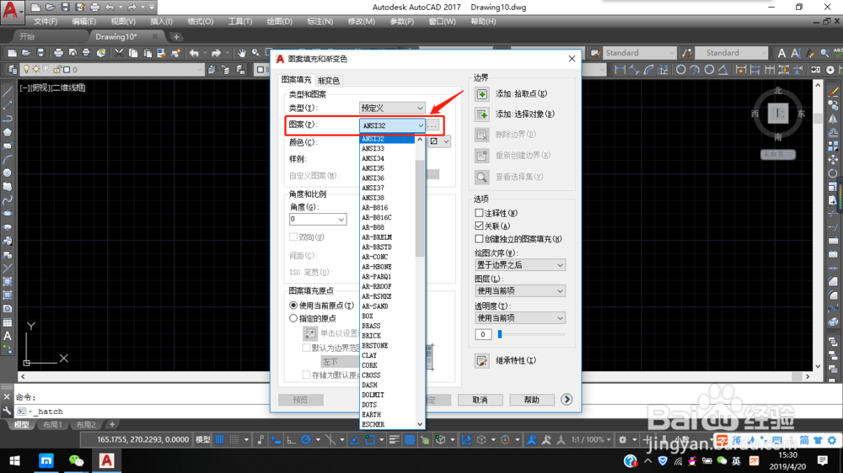Click the AutoCAD taskbar icon
Screen dimensions: 843x473
[106, 460]
